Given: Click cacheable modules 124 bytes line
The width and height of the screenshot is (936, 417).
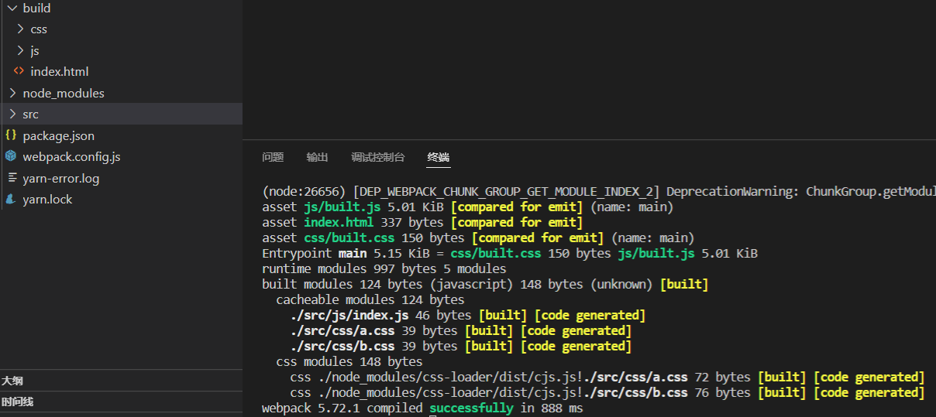Looking at the screenshot, I should pyautogui.click(x=370, y=299).
